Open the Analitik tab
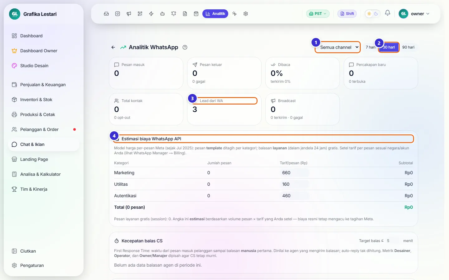 [x=215, y=14]
